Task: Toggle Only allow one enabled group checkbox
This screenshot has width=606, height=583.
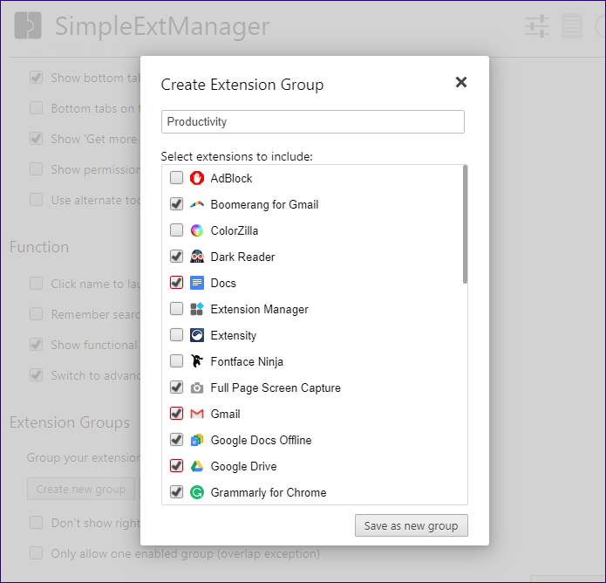Action: (37, 553)
